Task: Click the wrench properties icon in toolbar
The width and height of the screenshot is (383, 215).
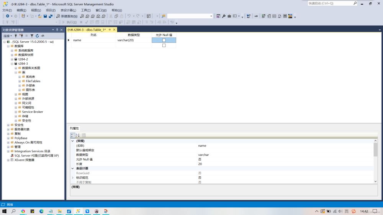Action: [x=224, y=16]
